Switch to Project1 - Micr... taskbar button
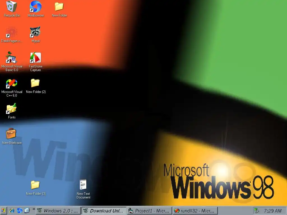287x215 pixels. click(150, 211)
